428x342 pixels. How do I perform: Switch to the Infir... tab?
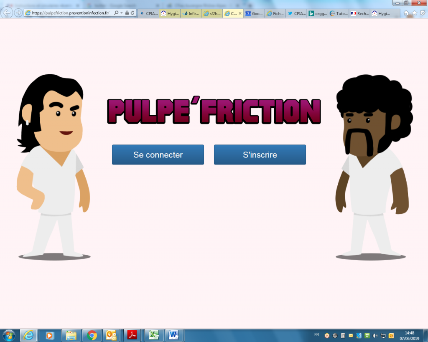[191, 13]
